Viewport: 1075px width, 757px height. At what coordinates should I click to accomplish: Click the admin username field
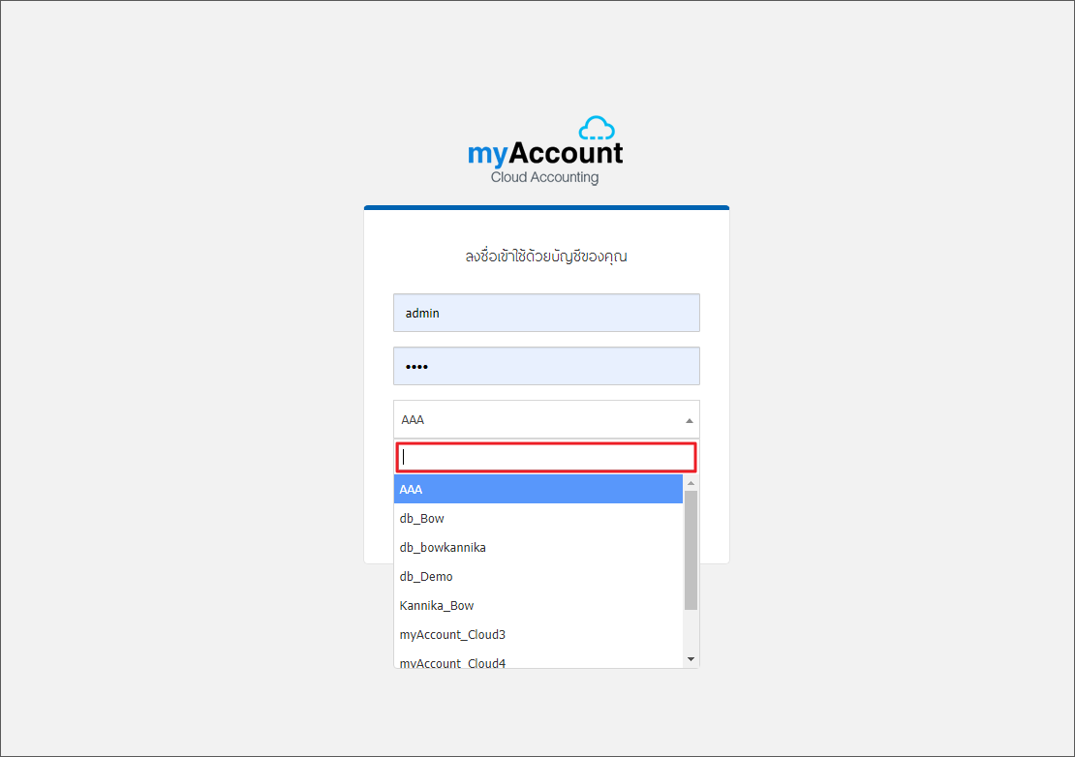point(546,313)
